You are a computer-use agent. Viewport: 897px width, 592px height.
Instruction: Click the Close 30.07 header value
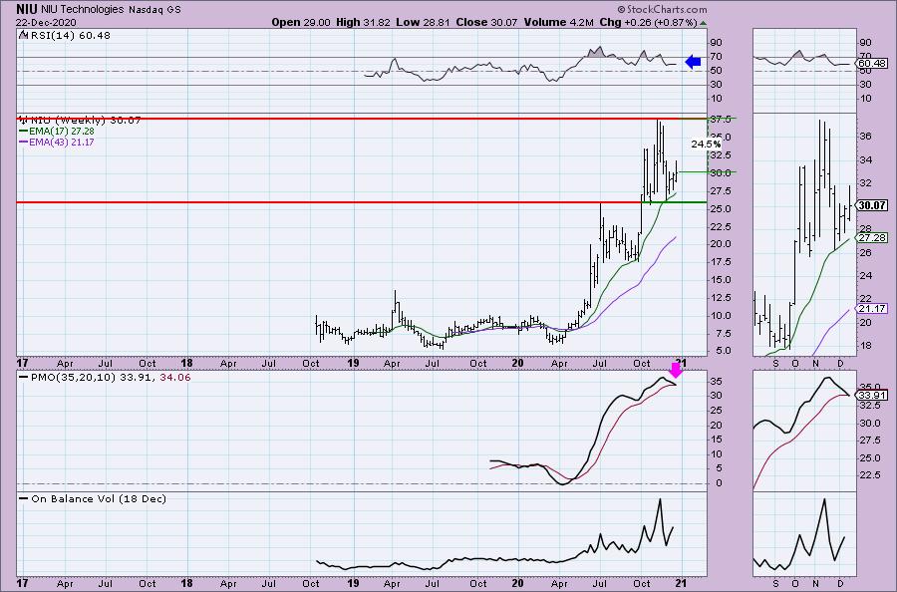486,22
